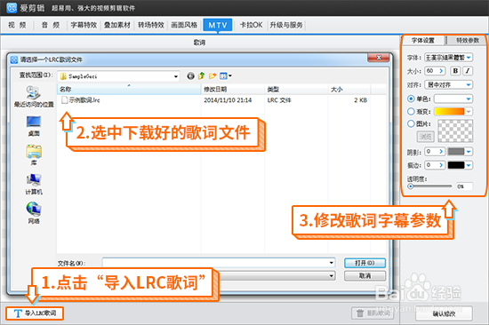Click the 取消 (Cancel) button
The width and height of the screenshot is (489, 325).
[x=365, y=276]
